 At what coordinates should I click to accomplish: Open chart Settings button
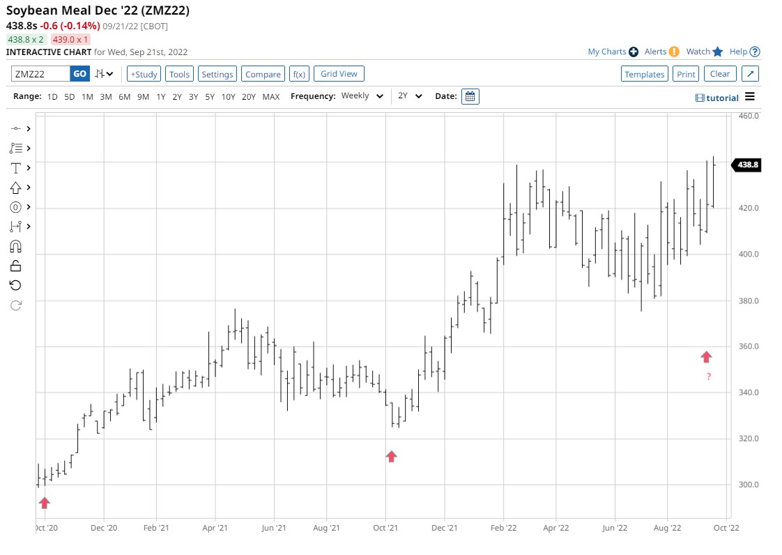tap(217, 74)
